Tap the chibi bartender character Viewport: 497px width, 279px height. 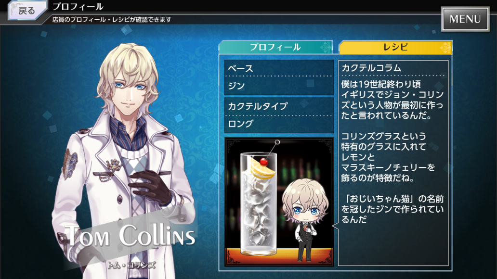point(305,219)
